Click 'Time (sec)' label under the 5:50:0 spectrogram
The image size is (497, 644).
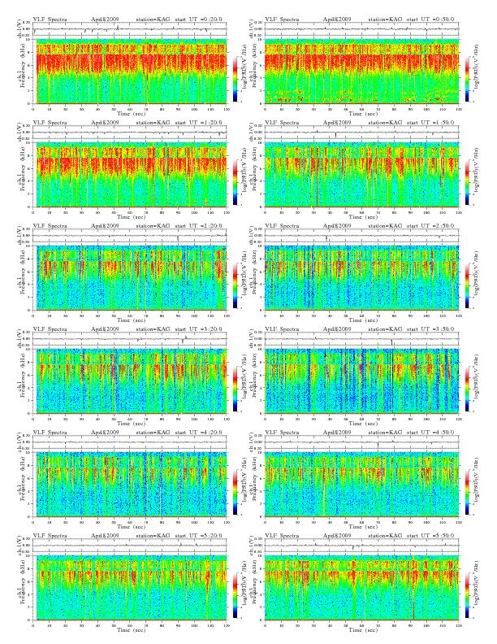(362, 629)
